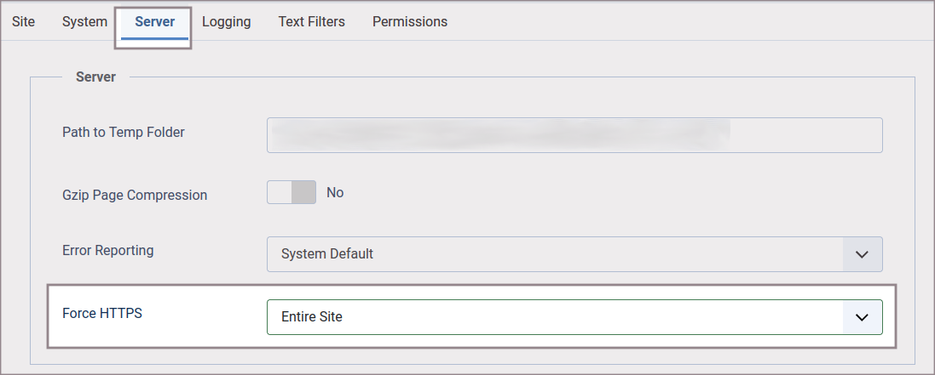This screenshot has width=935, height=375.
Task: Click the Force HTTPS chevron arrow
Action: [862, 317]
